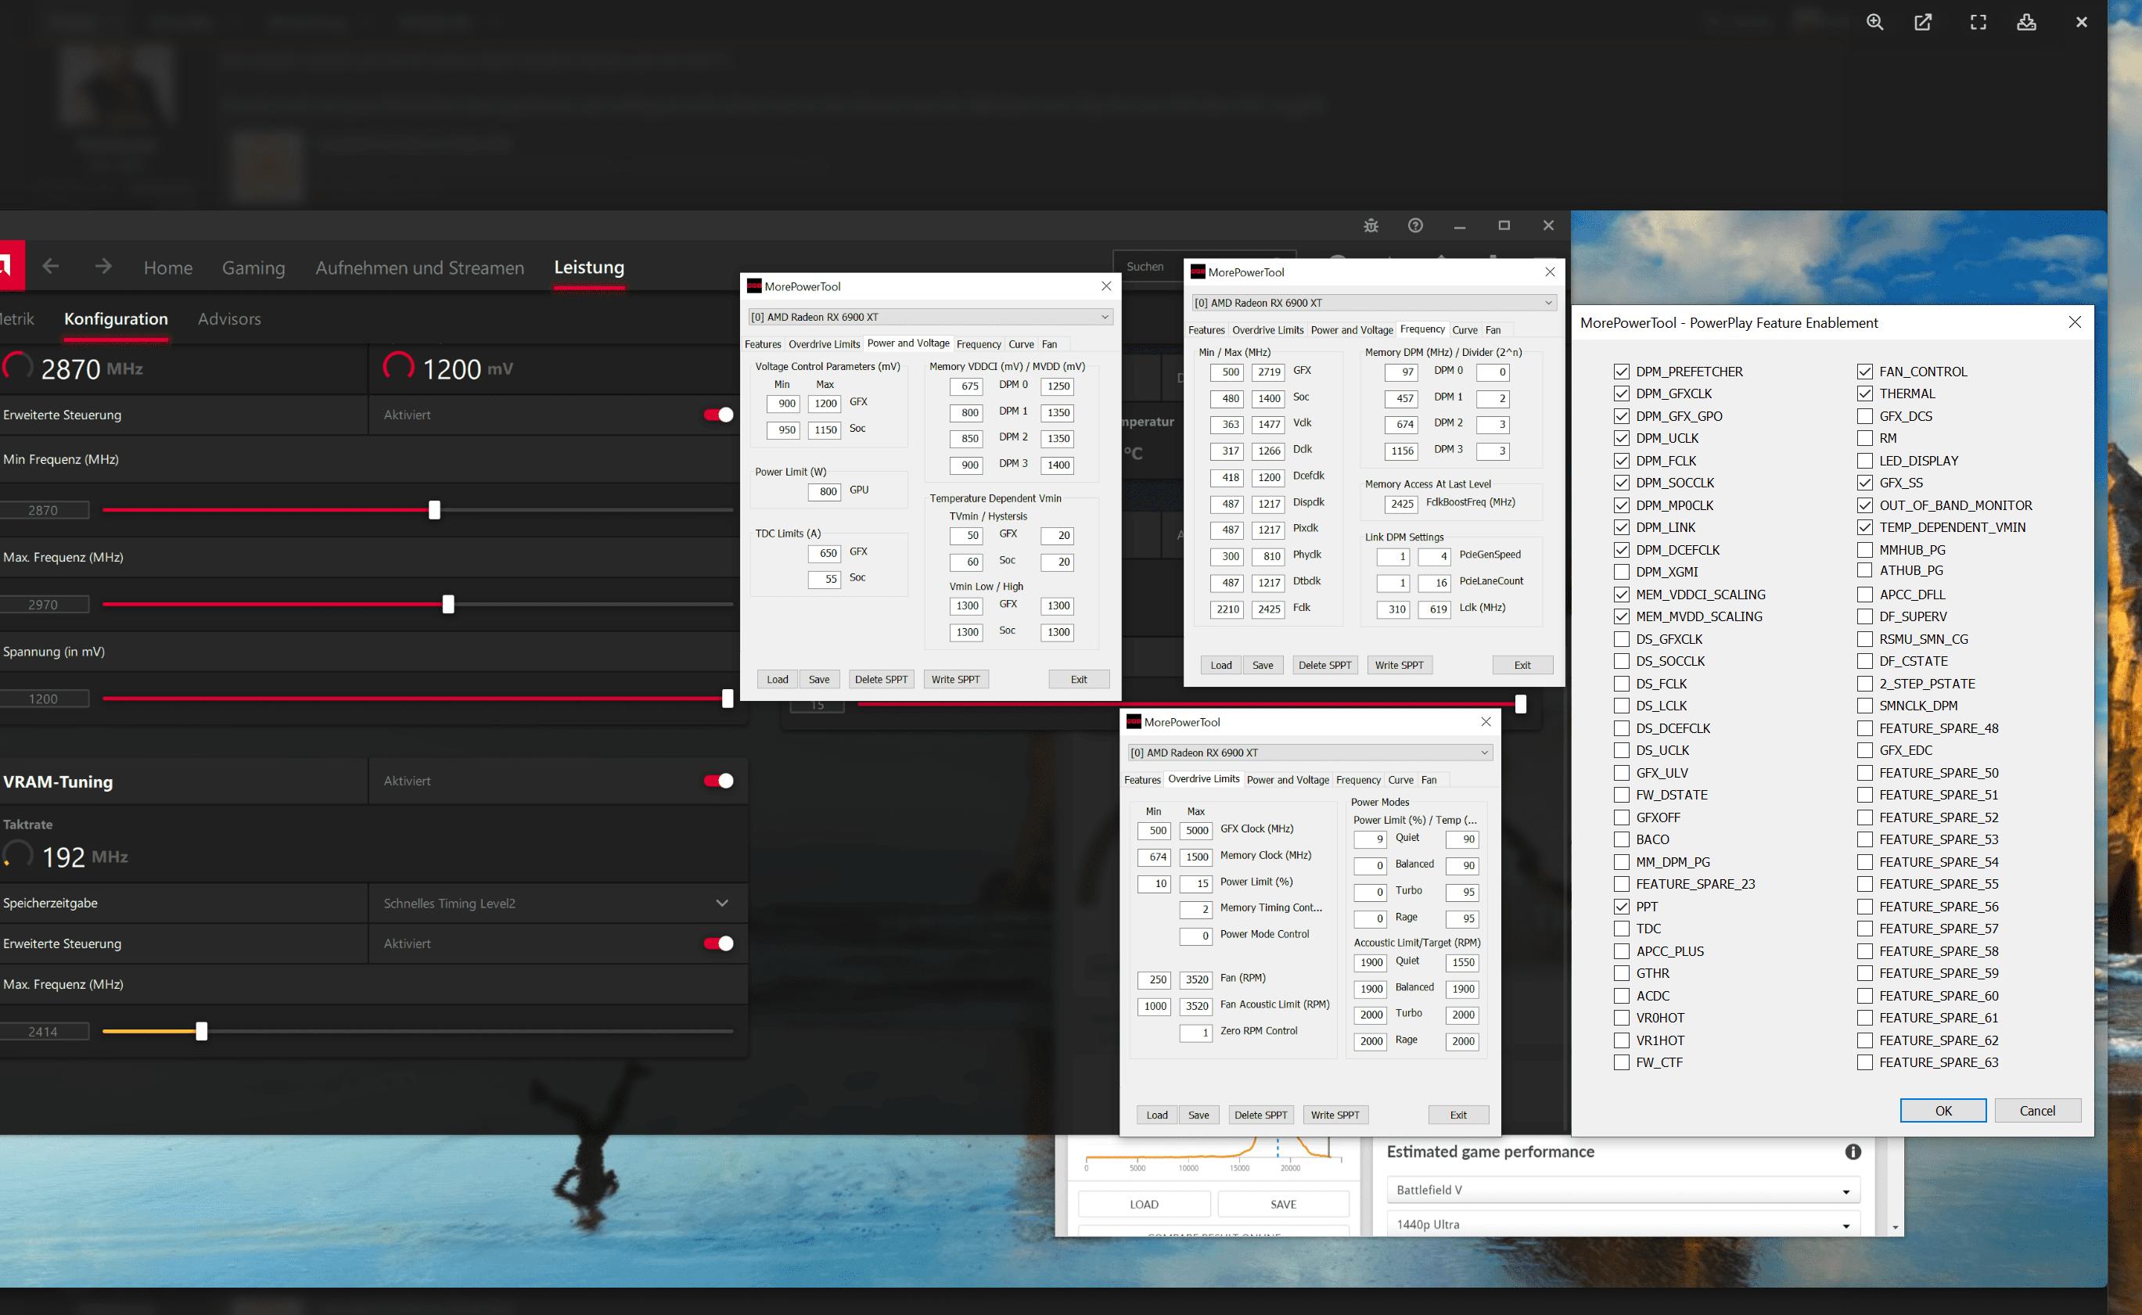Image resolution: width=2142 pixels, height=1315 pixels.
Task: Click the zoom-in magnifier icon in image viewer
Action: (1874, 23)
